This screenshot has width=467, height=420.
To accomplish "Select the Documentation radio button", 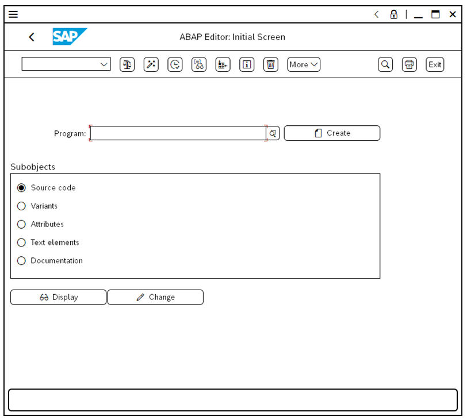I will click(x=22, y=261).
